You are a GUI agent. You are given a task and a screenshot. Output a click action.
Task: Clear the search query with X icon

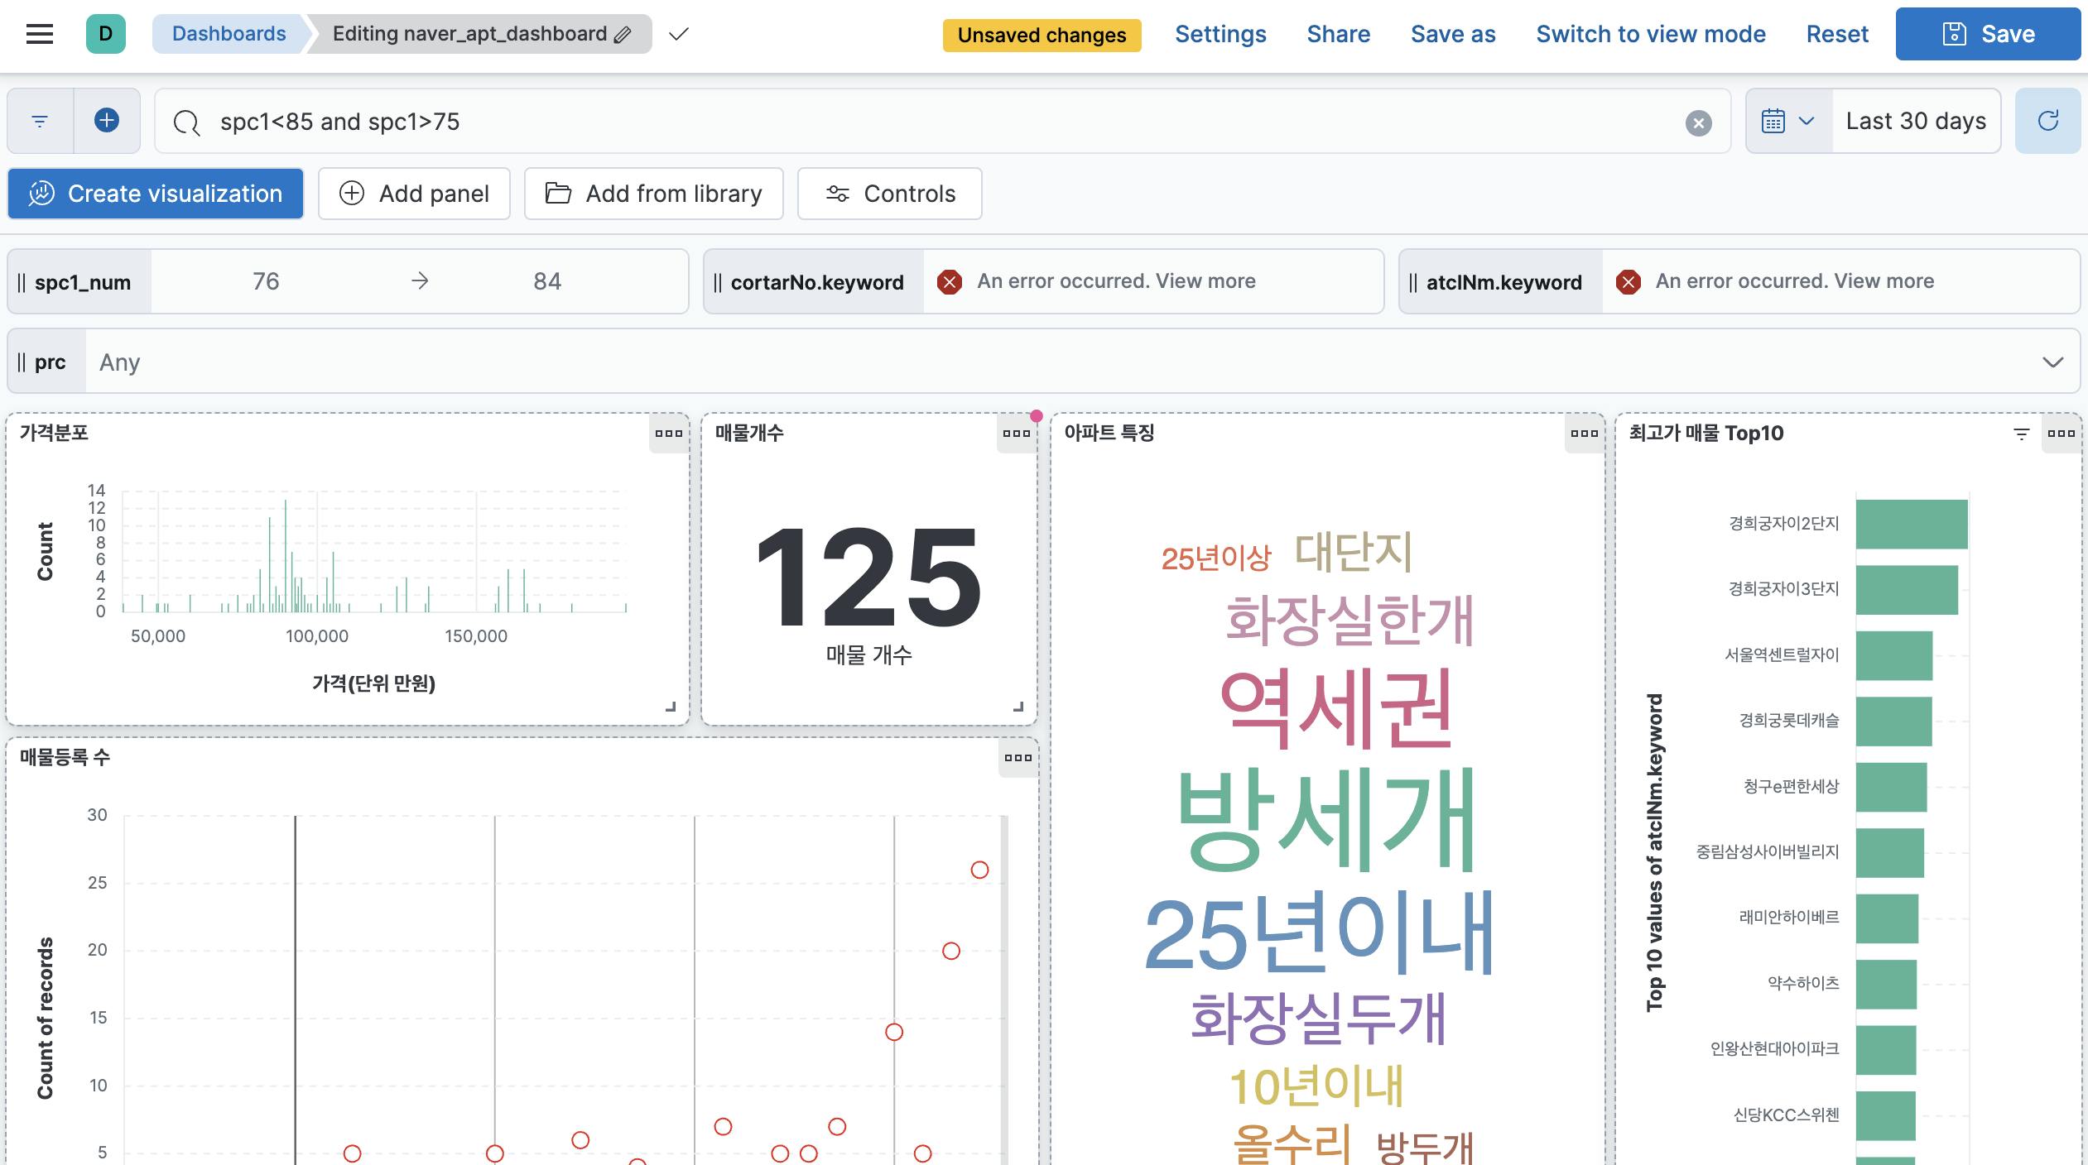pos(1698,122)
